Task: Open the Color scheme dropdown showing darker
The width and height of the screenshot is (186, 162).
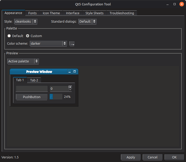Action: click(x=48, y=44)
